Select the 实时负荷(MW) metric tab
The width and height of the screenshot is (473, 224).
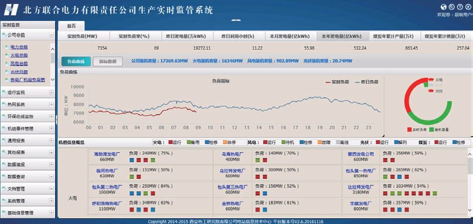pos(83,36)
